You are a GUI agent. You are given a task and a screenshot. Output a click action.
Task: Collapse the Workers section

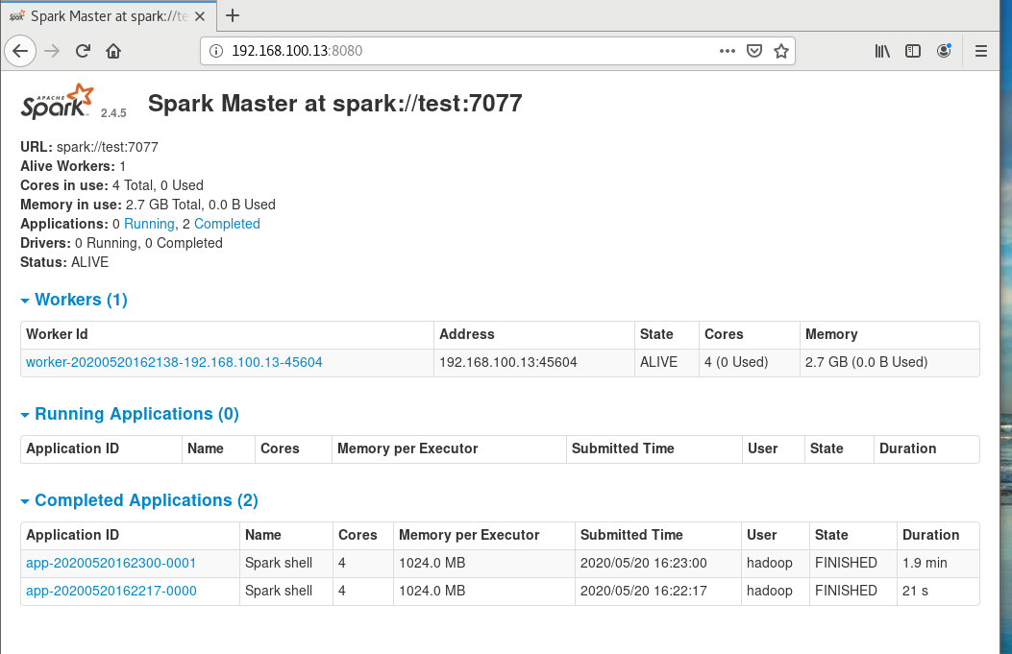[x=74, y=300]
